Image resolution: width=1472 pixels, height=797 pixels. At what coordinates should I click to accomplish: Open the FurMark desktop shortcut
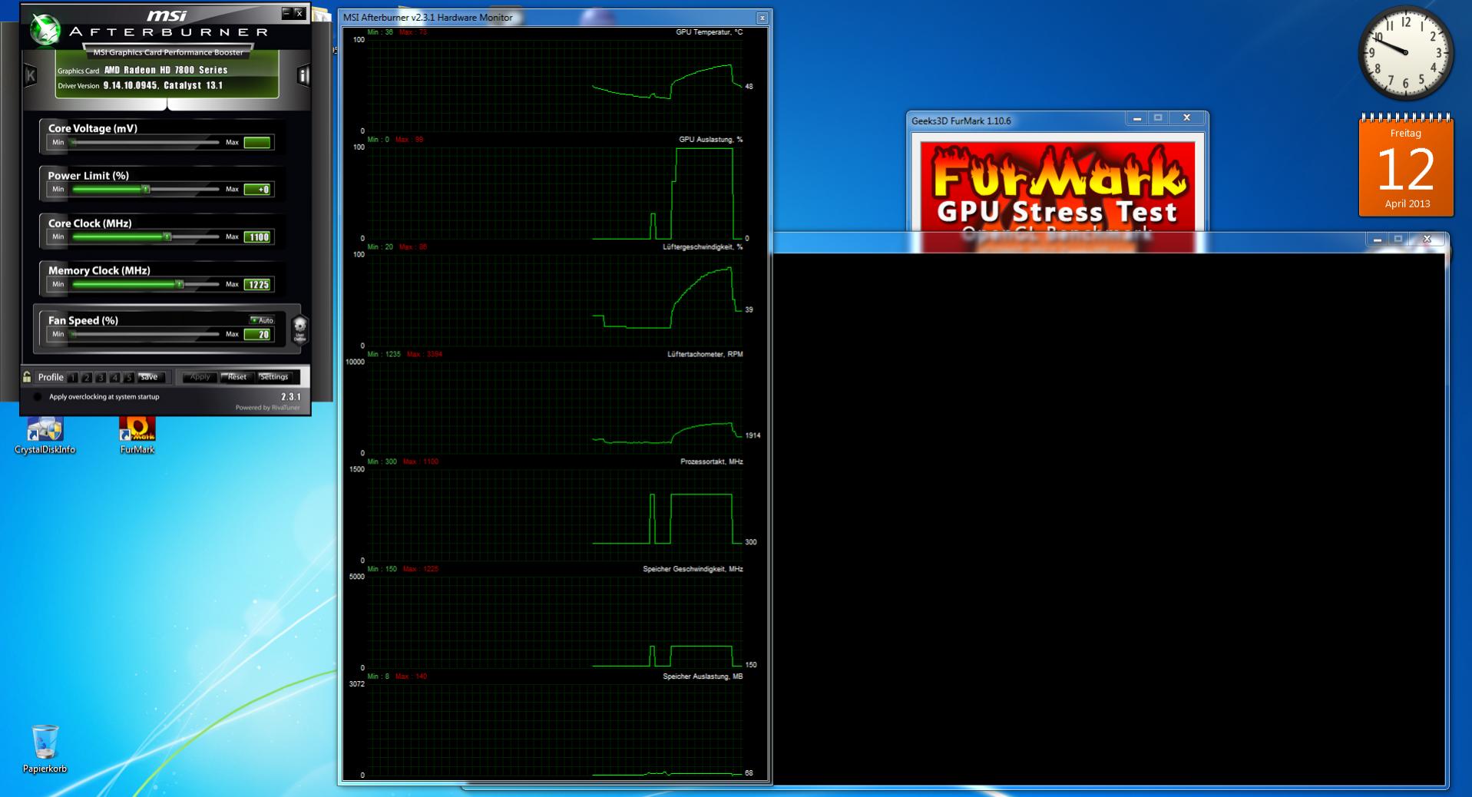click(137, 436)
